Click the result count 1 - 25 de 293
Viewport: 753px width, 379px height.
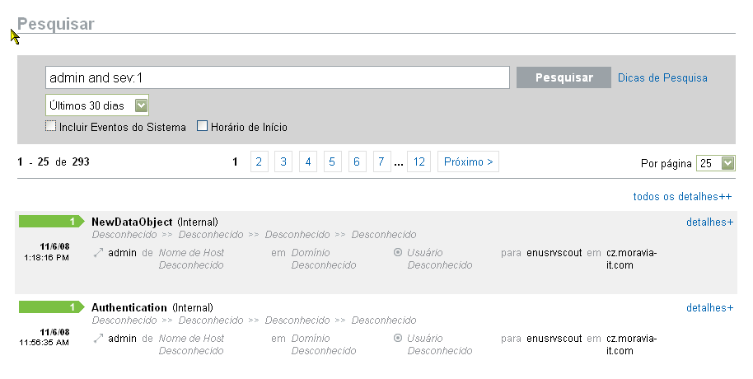coord(54,161)
